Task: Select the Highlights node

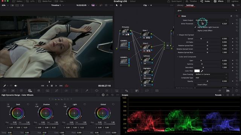Action: coord(147,72)
